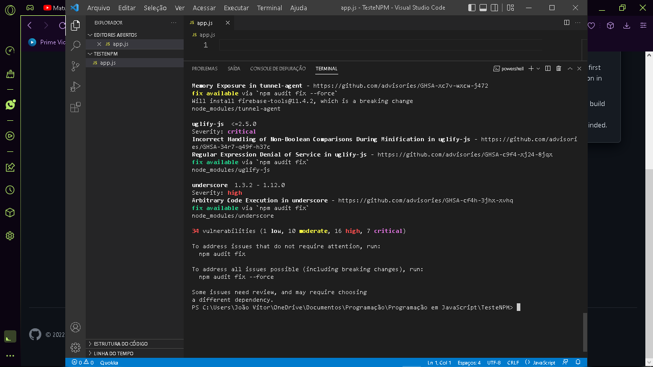
Task: Open the Manage gear in the activity bar
Action: tap(76, 348)
